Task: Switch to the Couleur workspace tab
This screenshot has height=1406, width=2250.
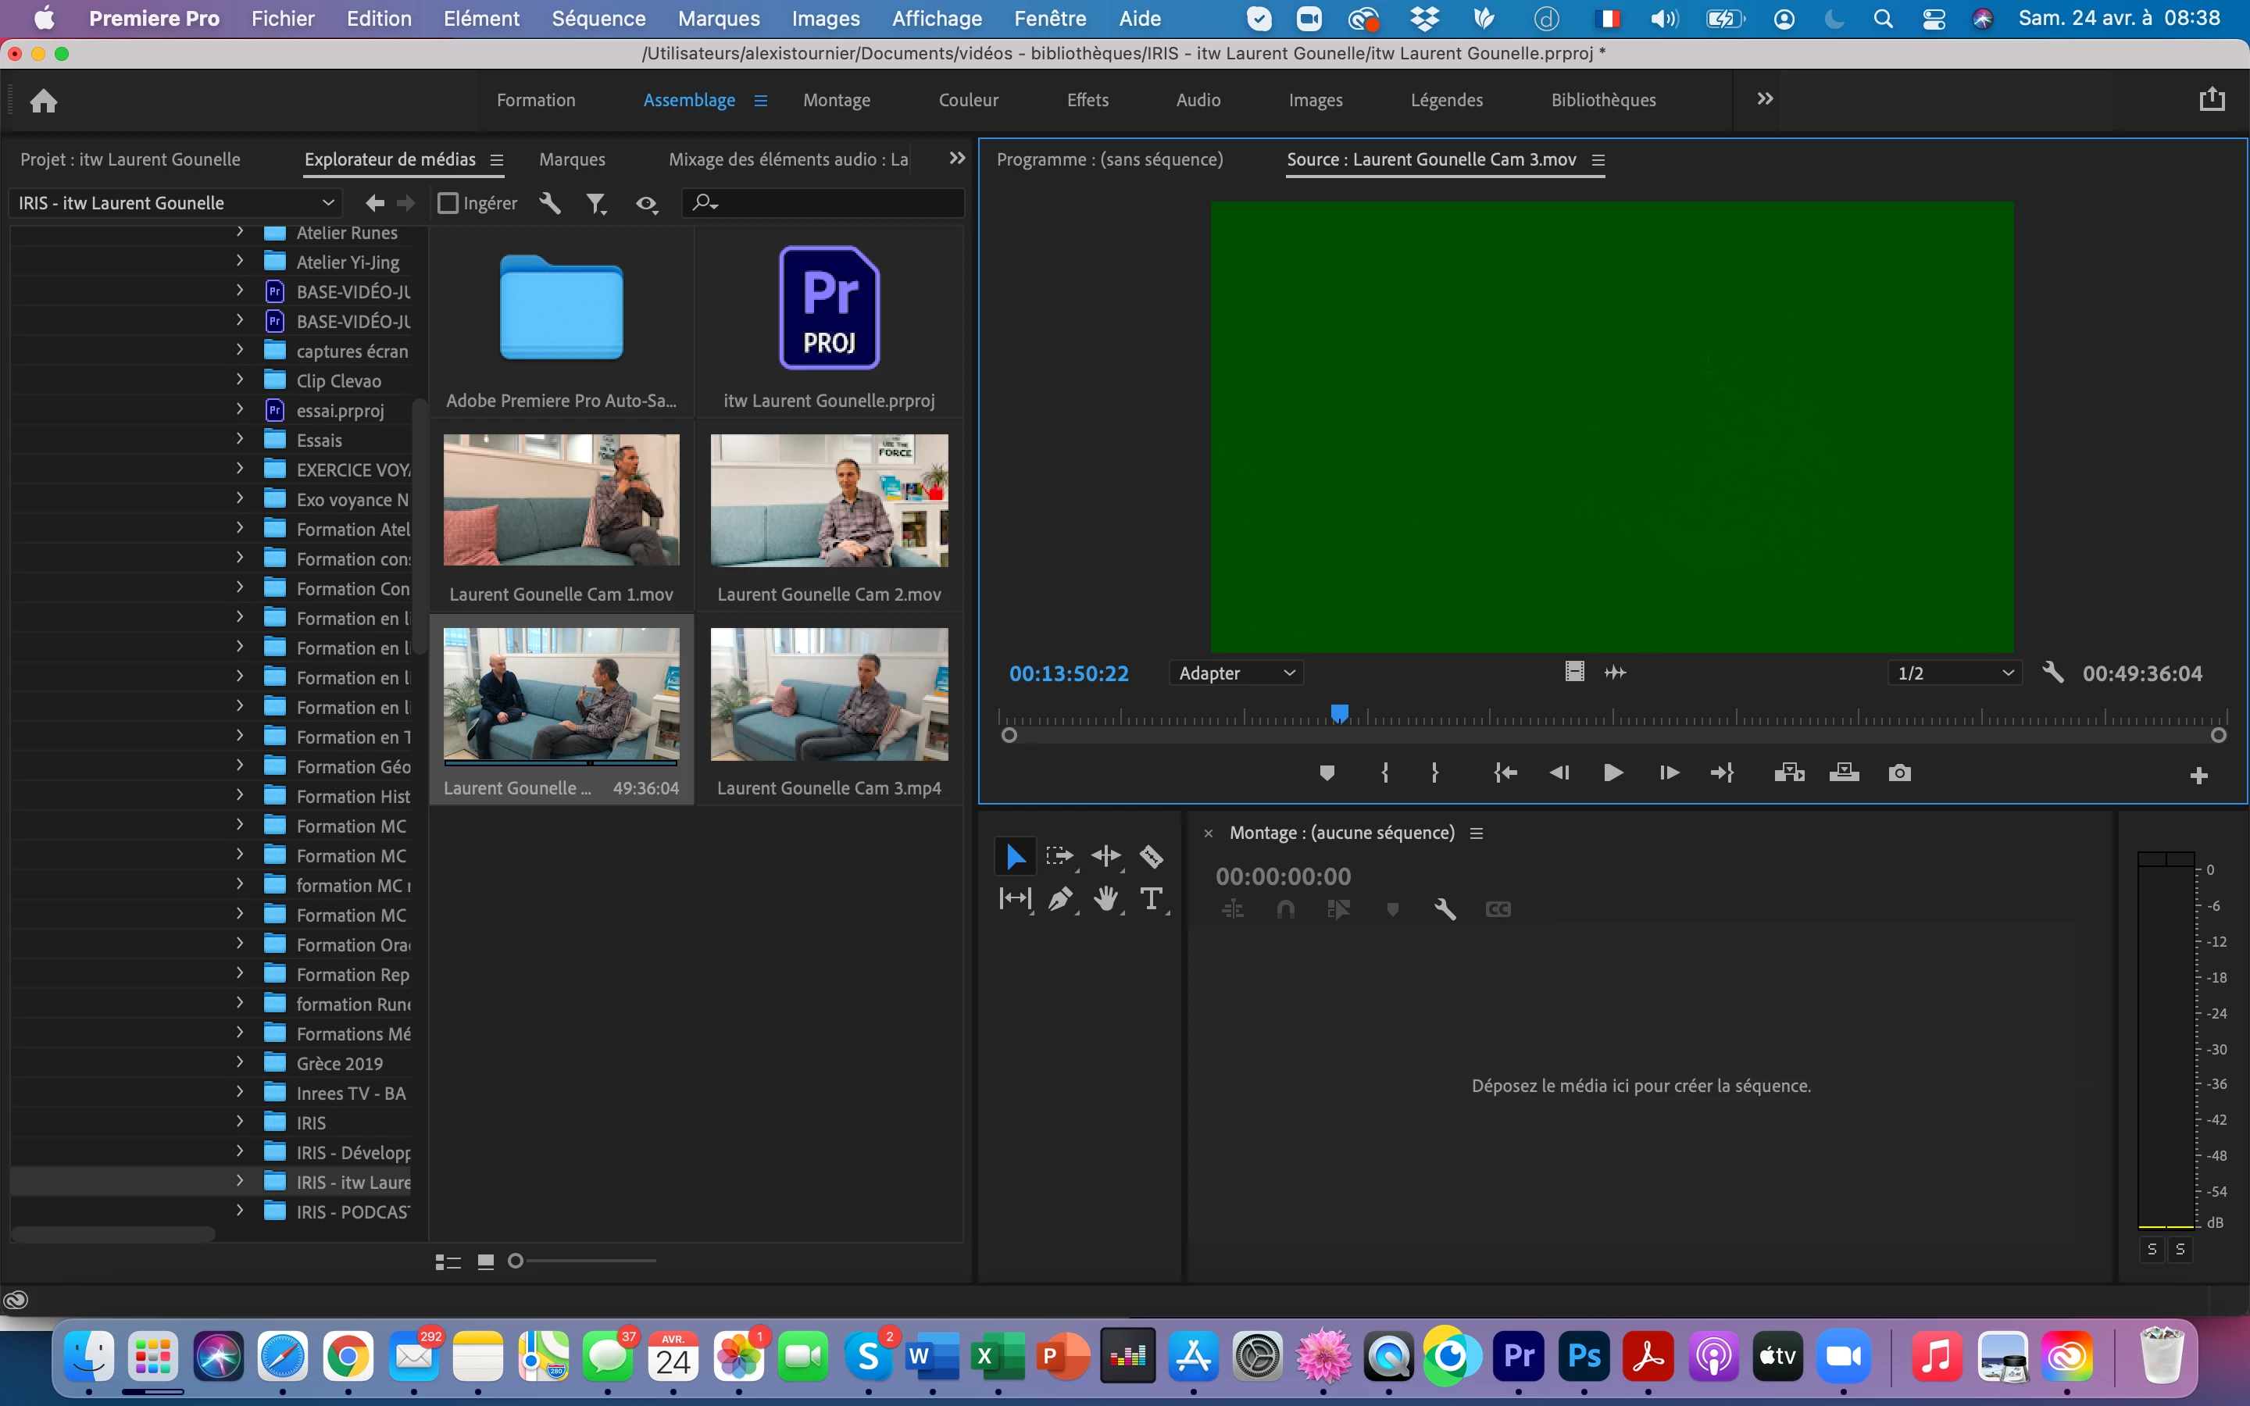Action: [968, 99]
